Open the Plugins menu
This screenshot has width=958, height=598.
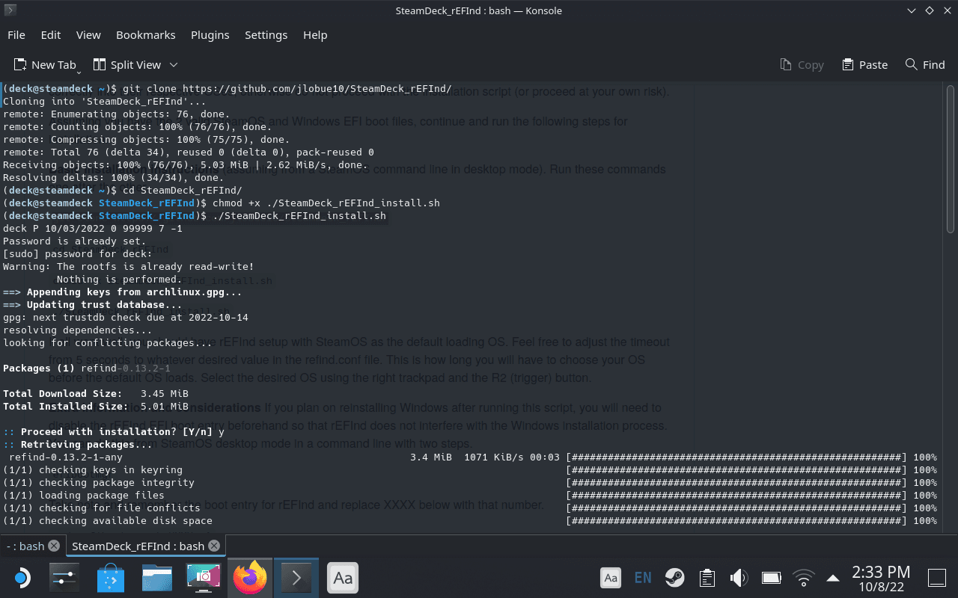pos(210,35)
